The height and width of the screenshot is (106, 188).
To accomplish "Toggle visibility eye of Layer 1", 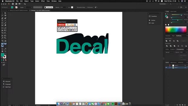I will click(166, 67).
